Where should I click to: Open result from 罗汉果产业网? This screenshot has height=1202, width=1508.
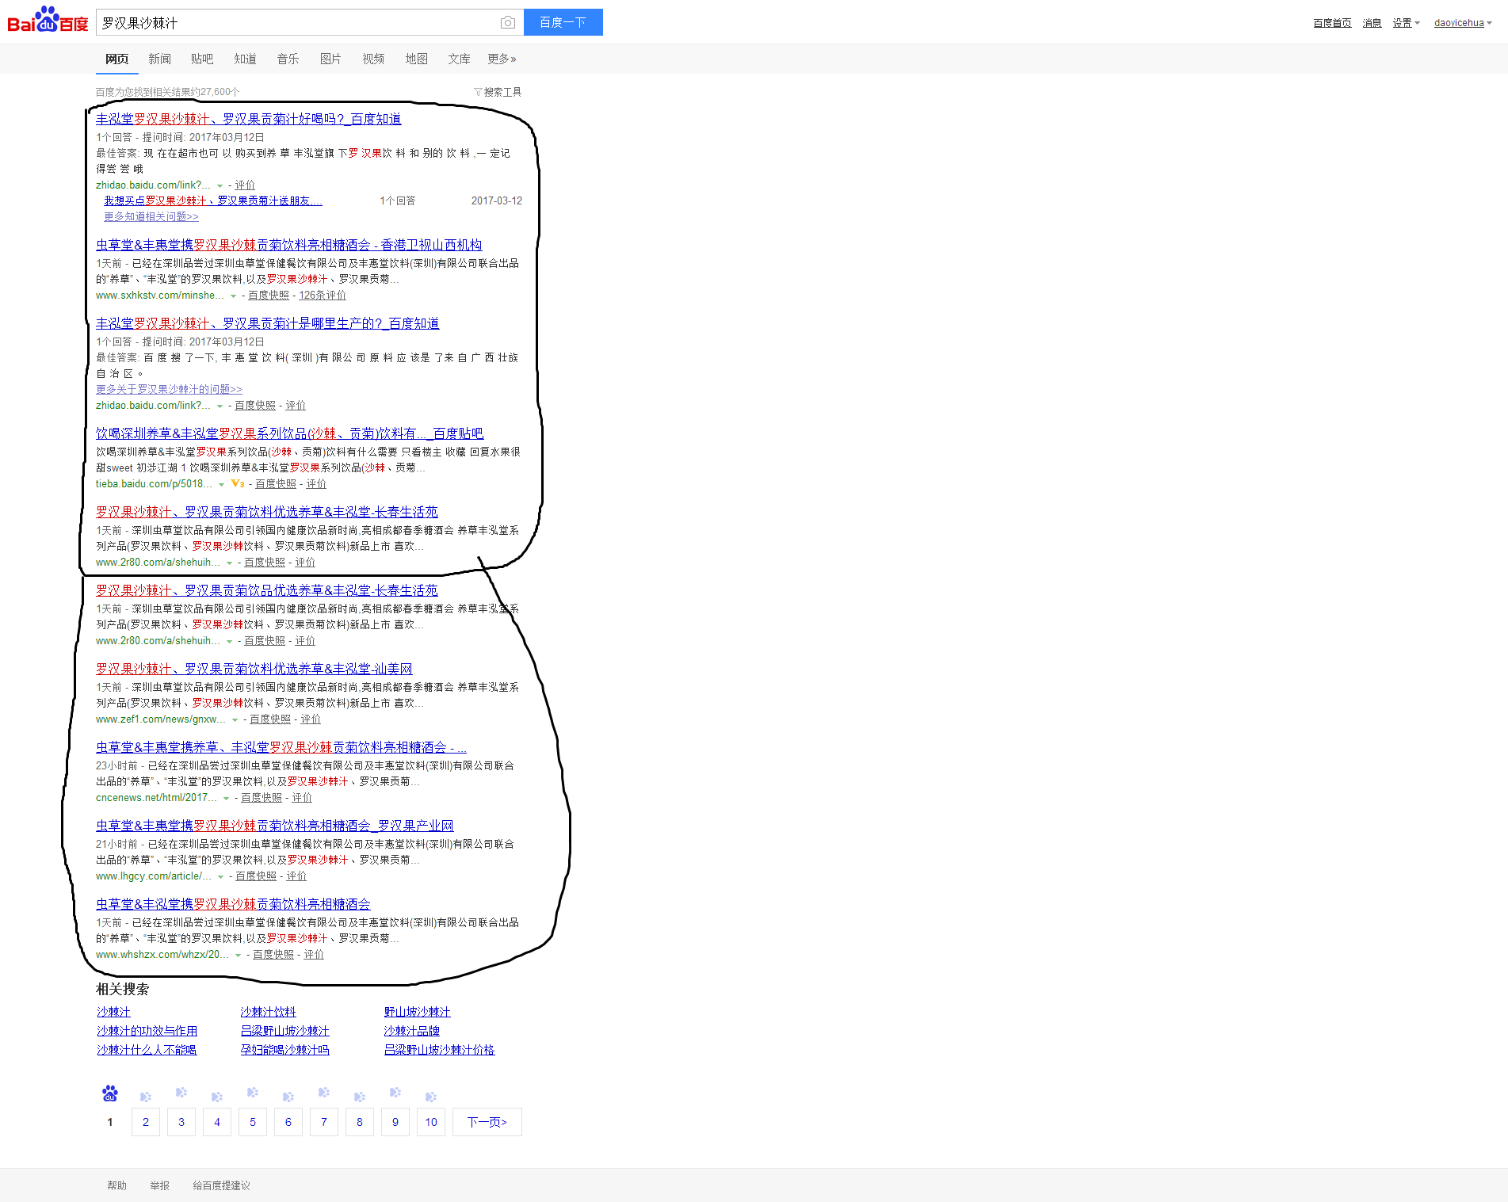pos(274,826)
